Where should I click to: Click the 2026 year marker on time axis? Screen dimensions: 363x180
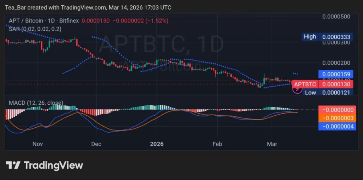156,144
